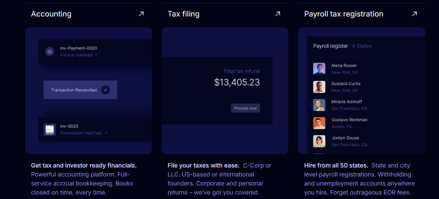Select the name Alena Rosser
The height and width of the screenshot is (199, 439).
tap(344, 65)
